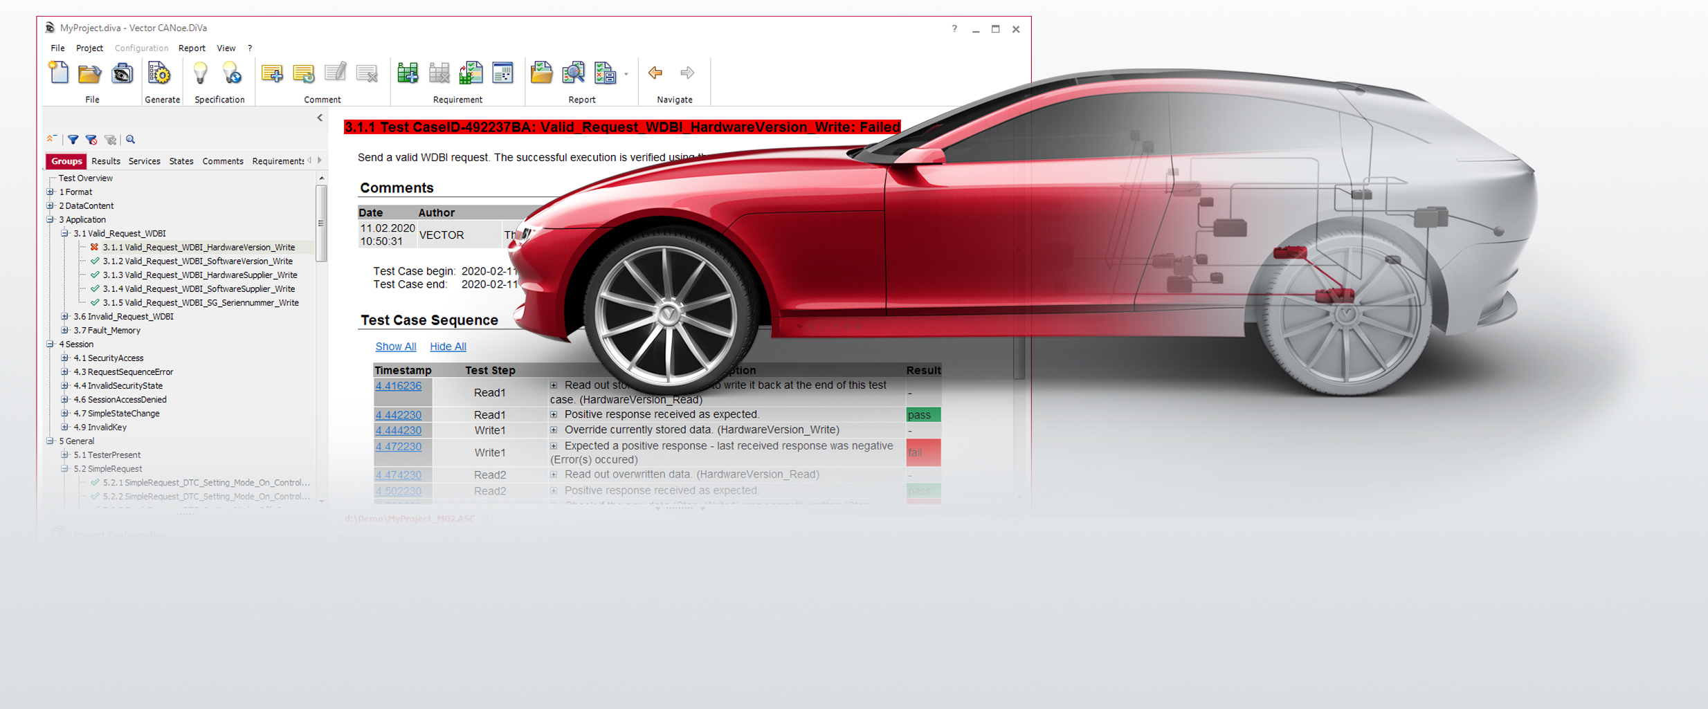Viewport: 1708px width, 709px height.
Task: Click the grey remove requirement grid icon
Action: coord(439,73)
